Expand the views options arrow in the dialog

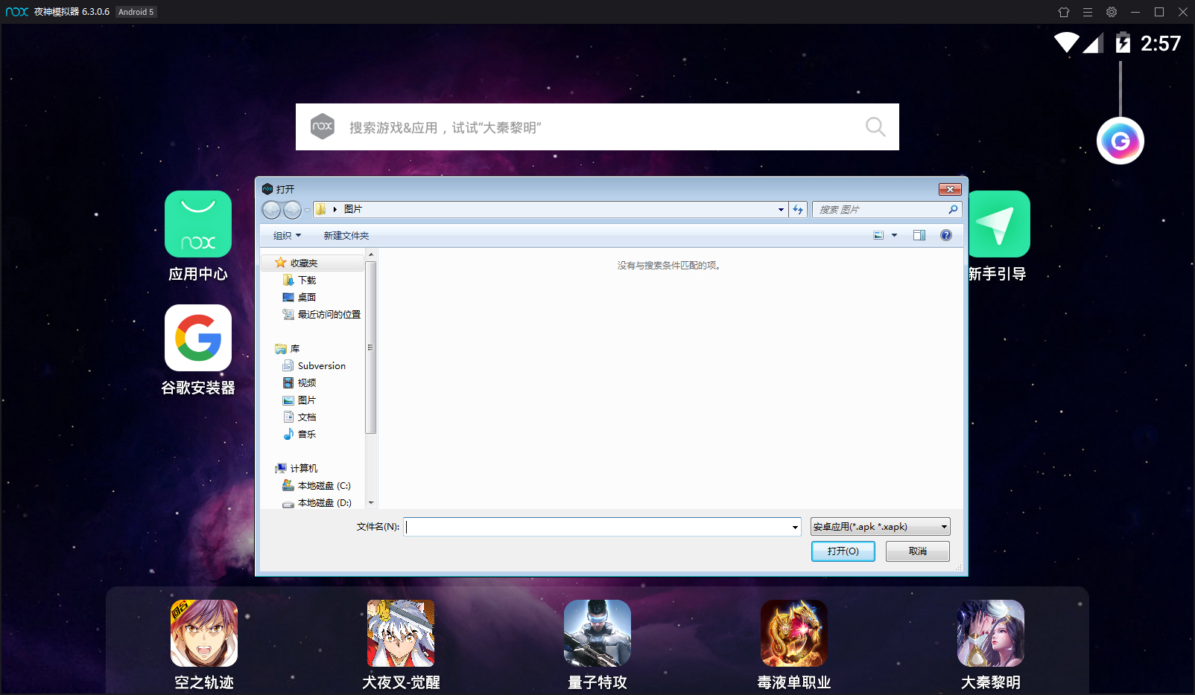tap(894, 234)
